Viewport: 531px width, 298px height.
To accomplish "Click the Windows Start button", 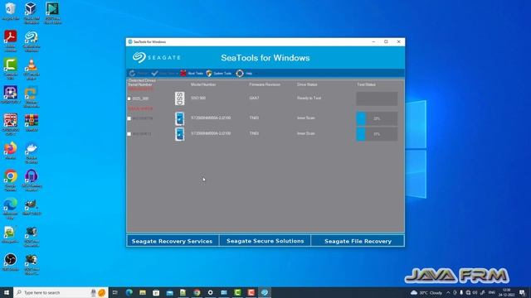I will [7, 292].
